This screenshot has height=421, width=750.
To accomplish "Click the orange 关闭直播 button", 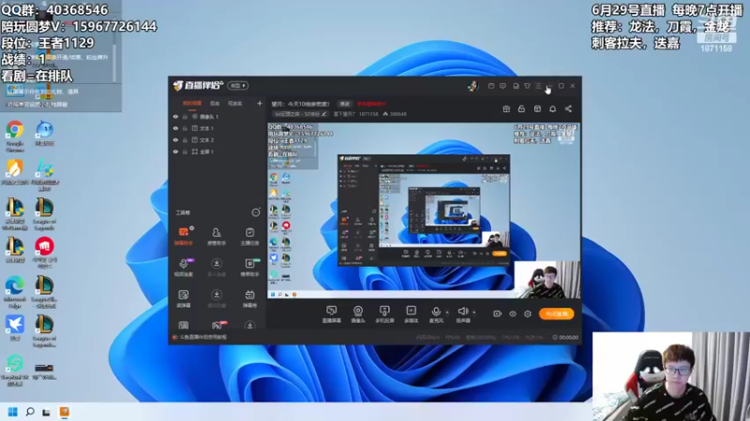I will coord(556,313).
